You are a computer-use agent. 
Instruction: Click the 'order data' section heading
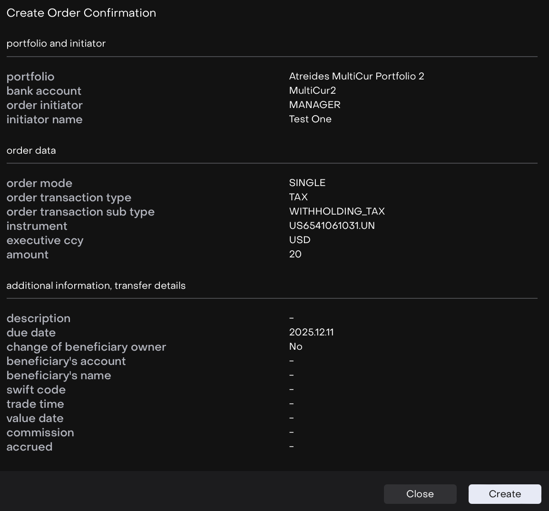(x=31, y=150)
